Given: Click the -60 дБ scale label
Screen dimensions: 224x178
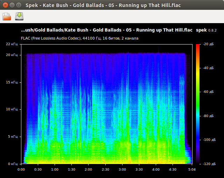Looking at the screenshot, I should 208,92.
